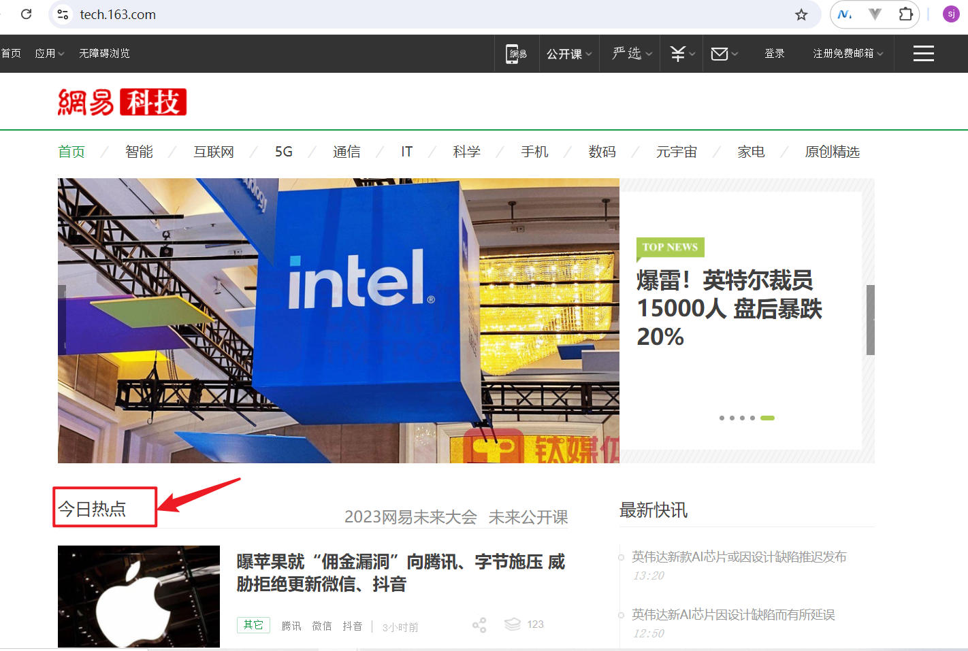Click the 最新快讯 section heading

point(654,510)
